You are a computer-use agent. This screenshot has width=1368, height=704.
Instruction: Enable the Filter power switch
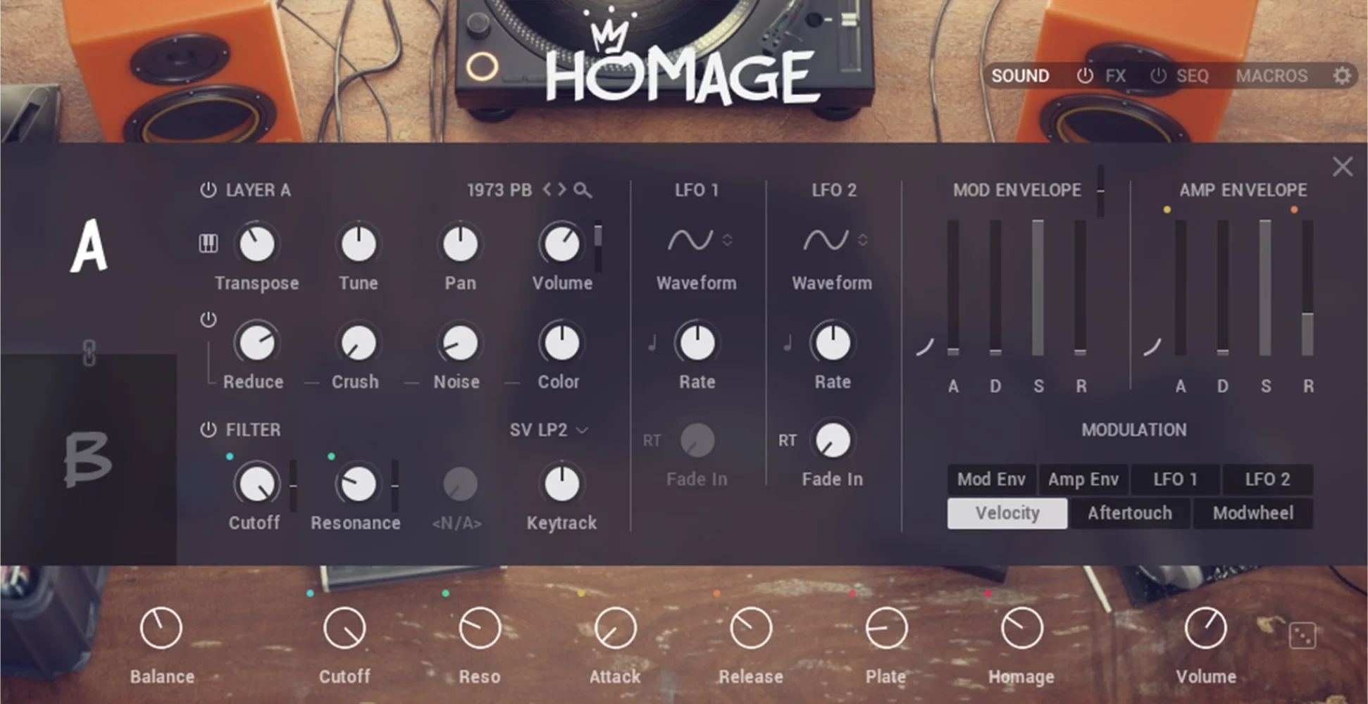point(208,429)
